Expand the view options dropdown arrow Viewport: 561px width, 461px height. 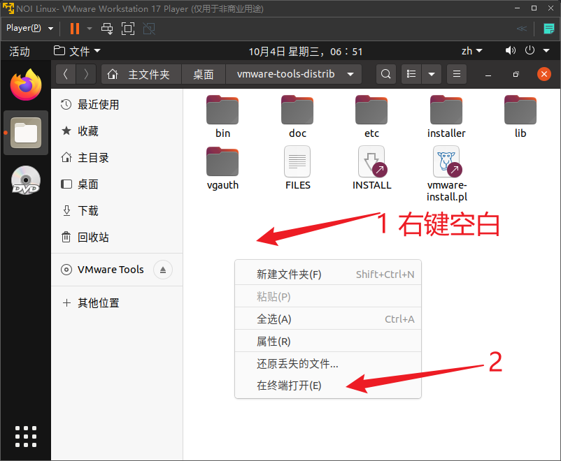[432, 74]
